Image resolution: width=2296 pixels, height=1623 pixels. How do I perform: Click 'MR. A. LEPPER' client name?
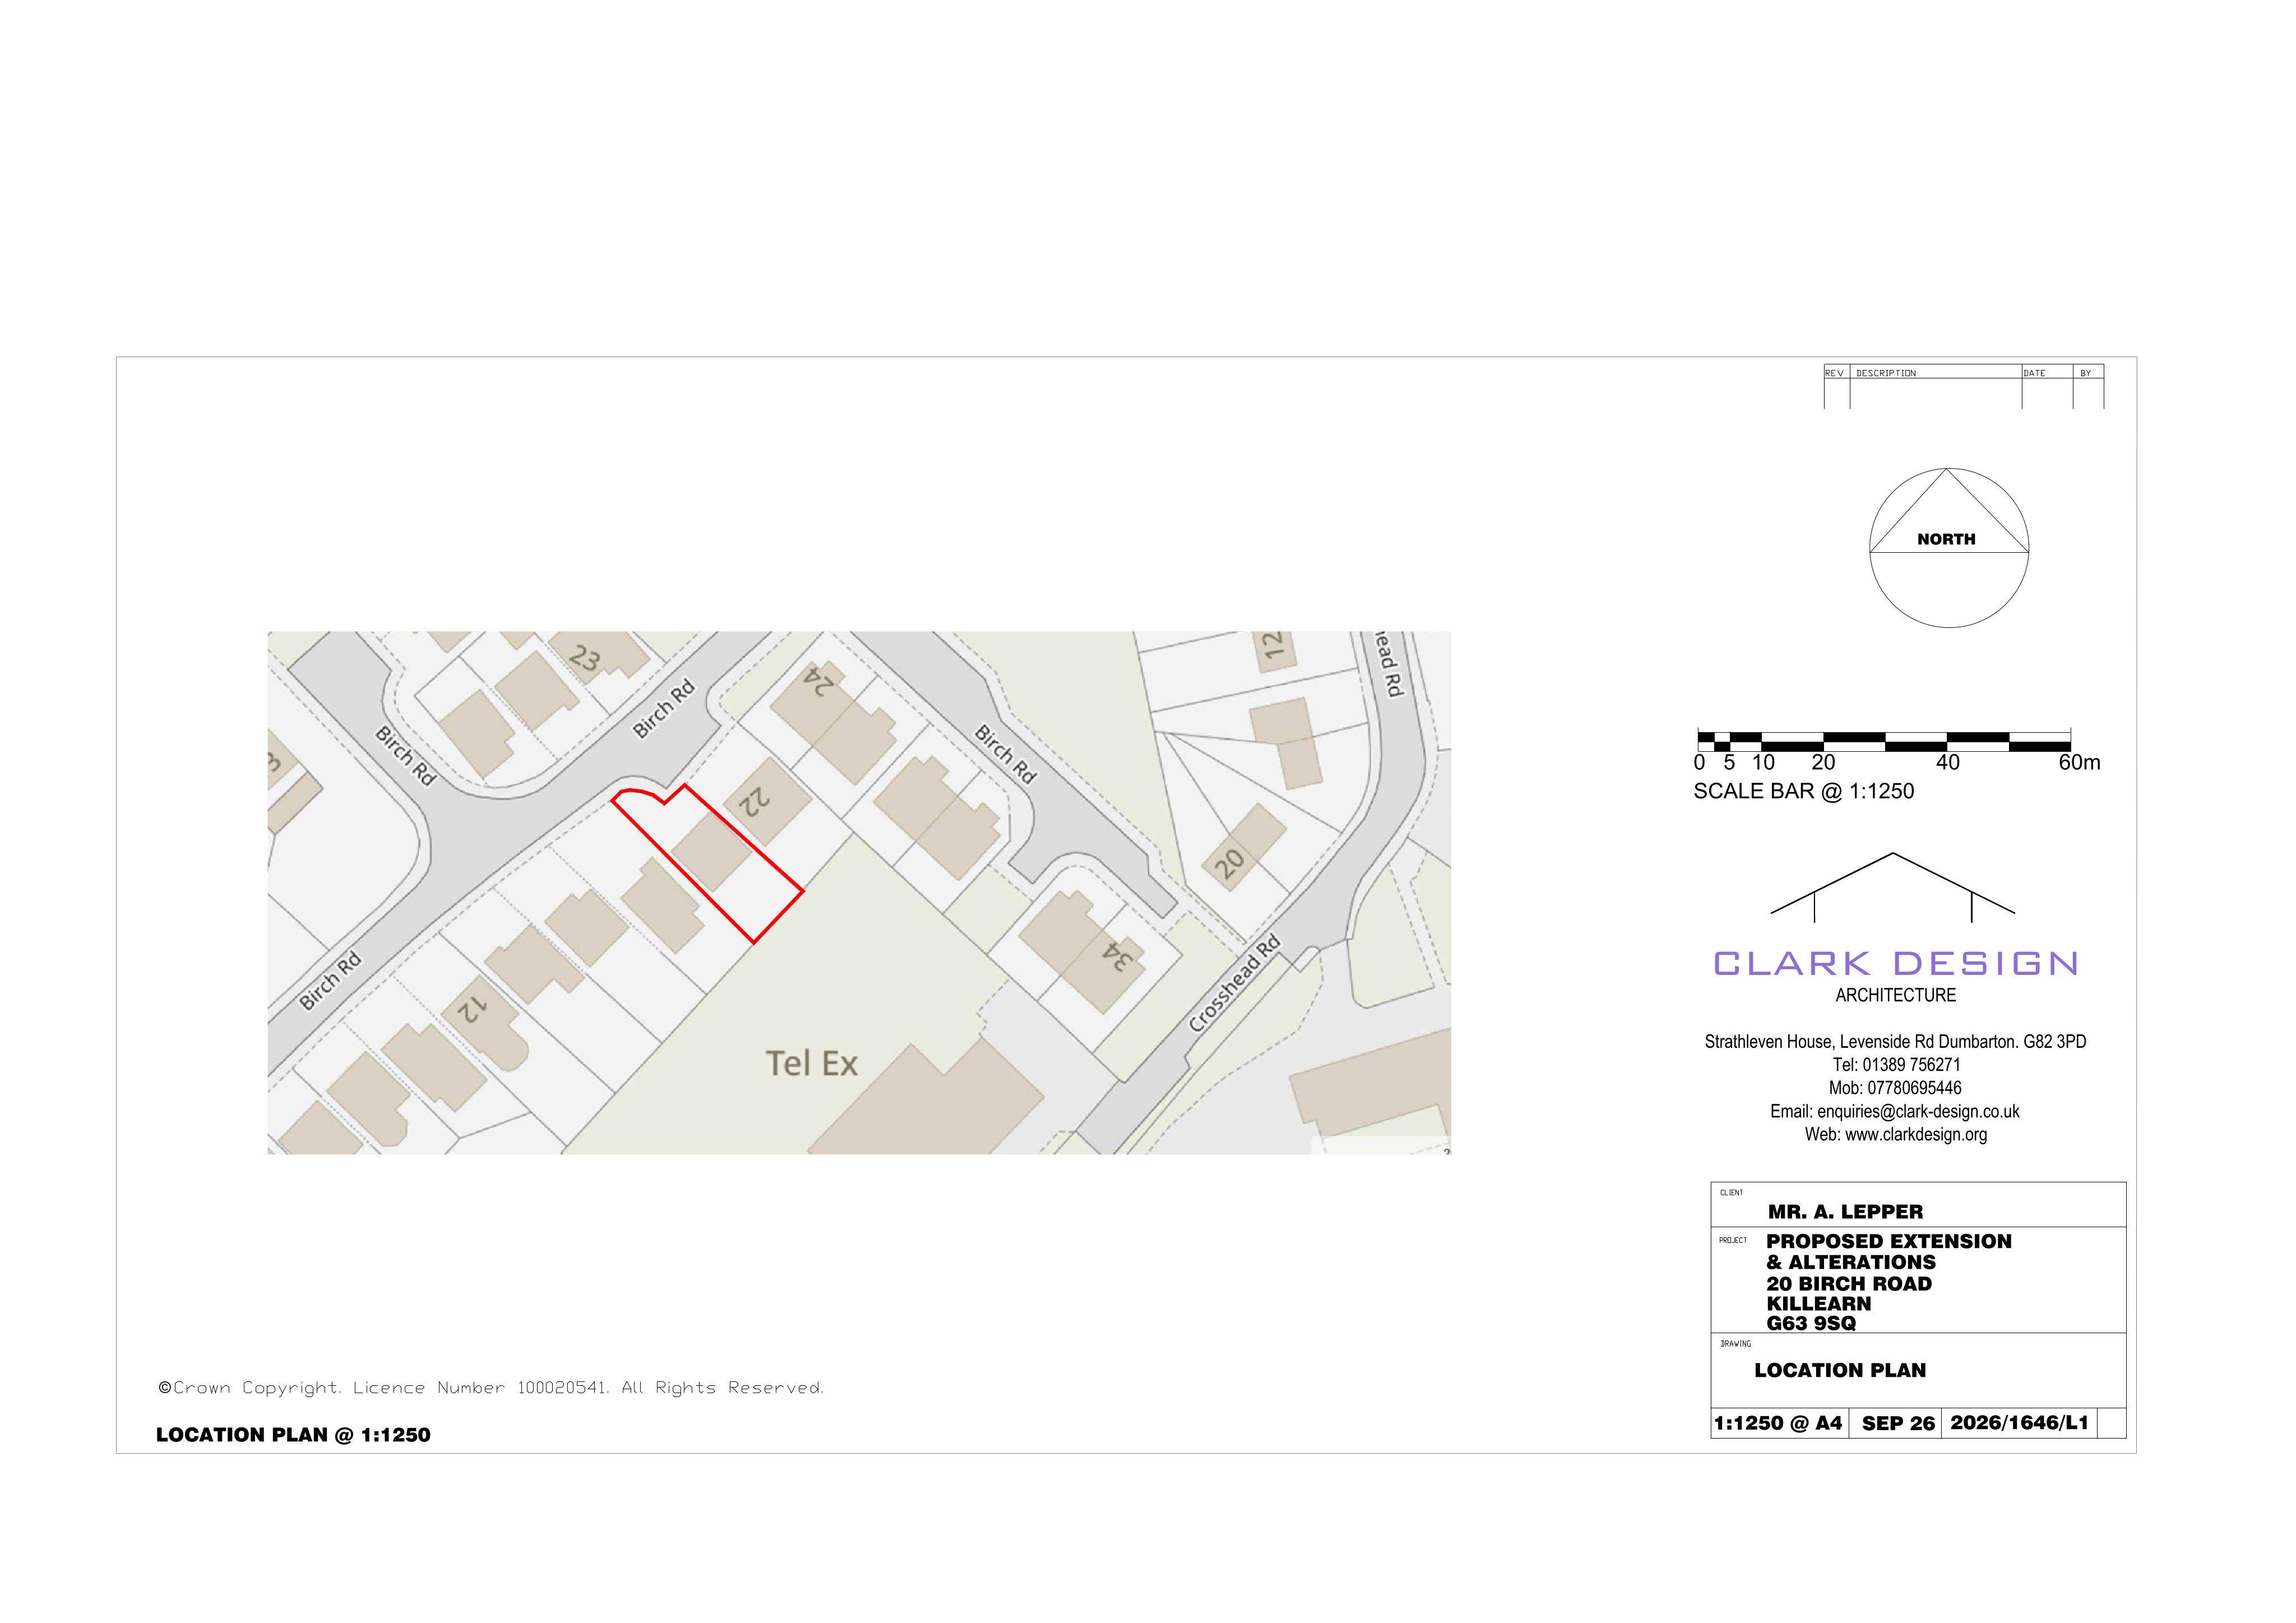tap(1845, 1212)
